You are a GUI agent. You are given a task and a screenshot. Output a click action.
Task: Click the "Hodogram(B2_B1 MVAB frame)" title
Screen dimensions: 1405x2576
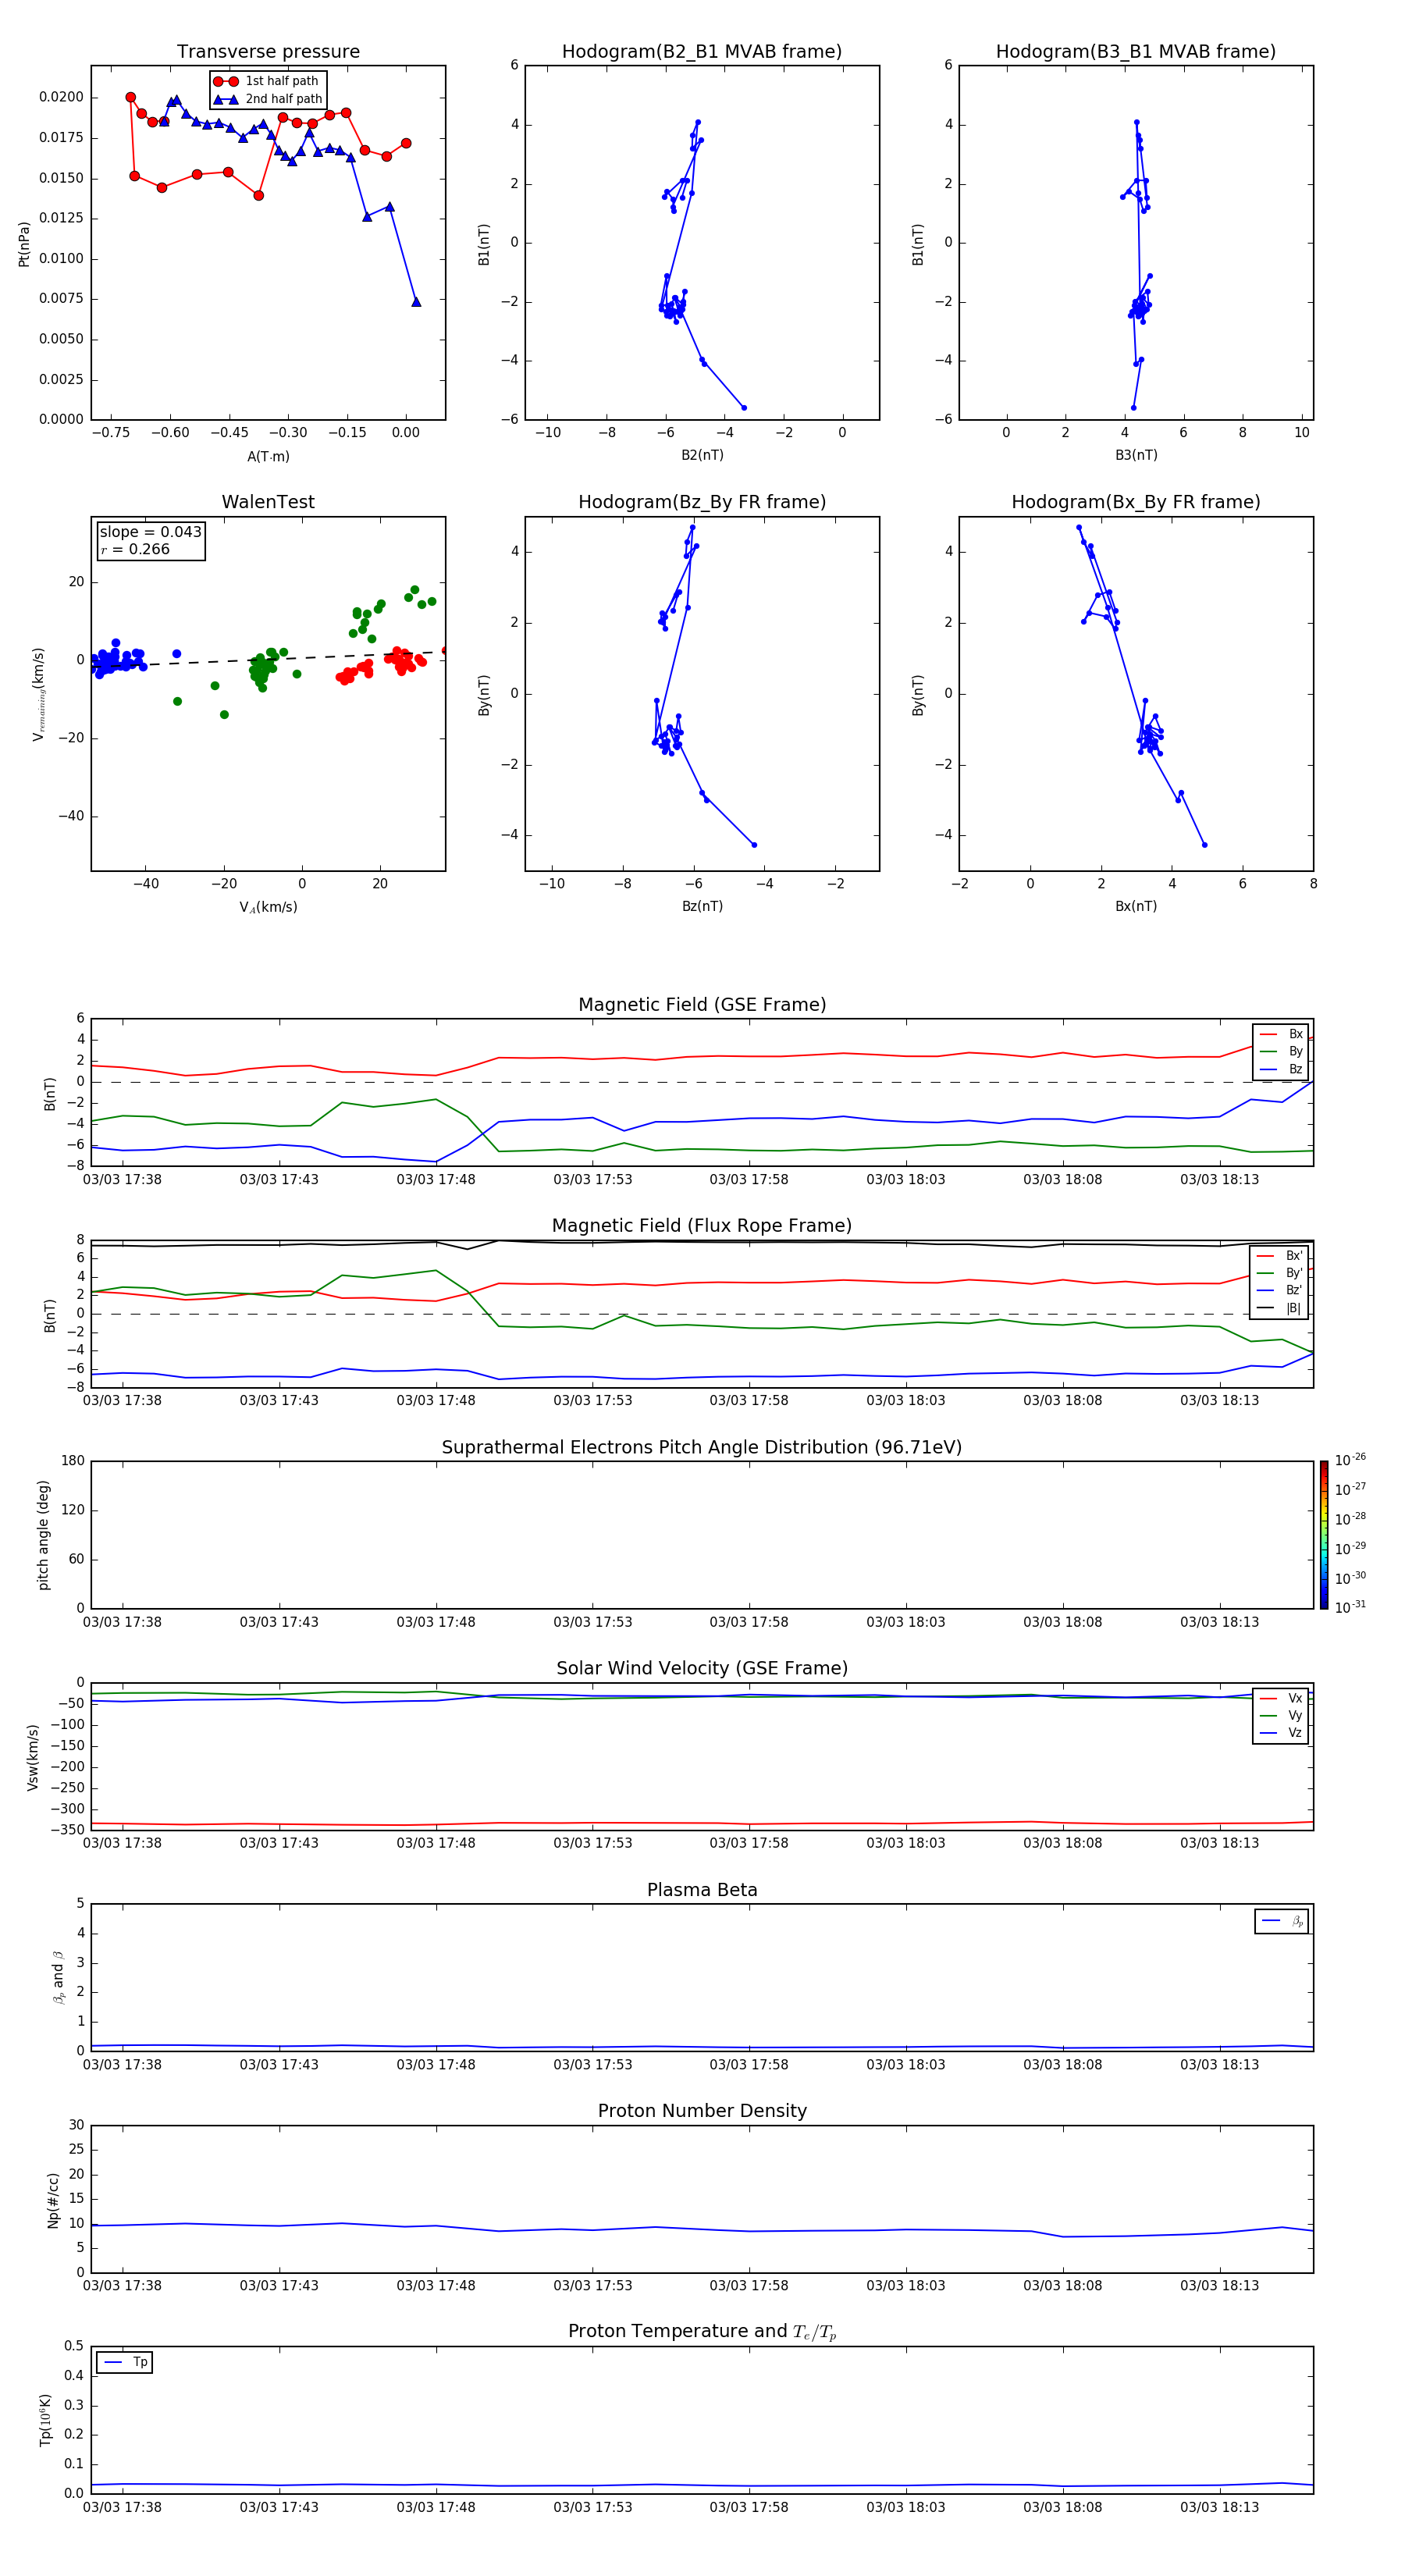(702, 52)
